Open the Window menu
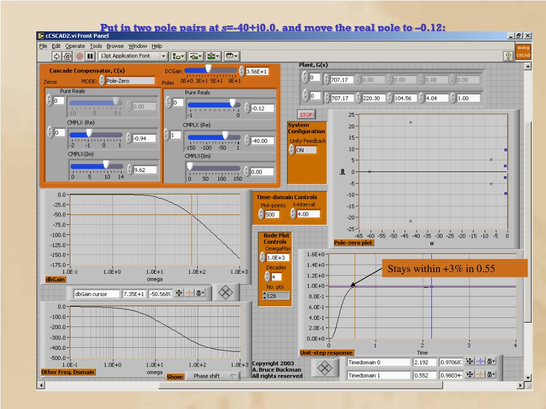This screenshot has width=546, height=409. tap(138, 46)
